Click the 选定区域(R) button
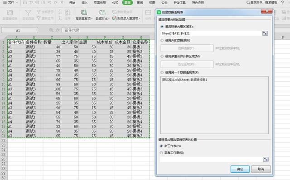This screenshot has width=290, height=180. click(x=187, y=64)
